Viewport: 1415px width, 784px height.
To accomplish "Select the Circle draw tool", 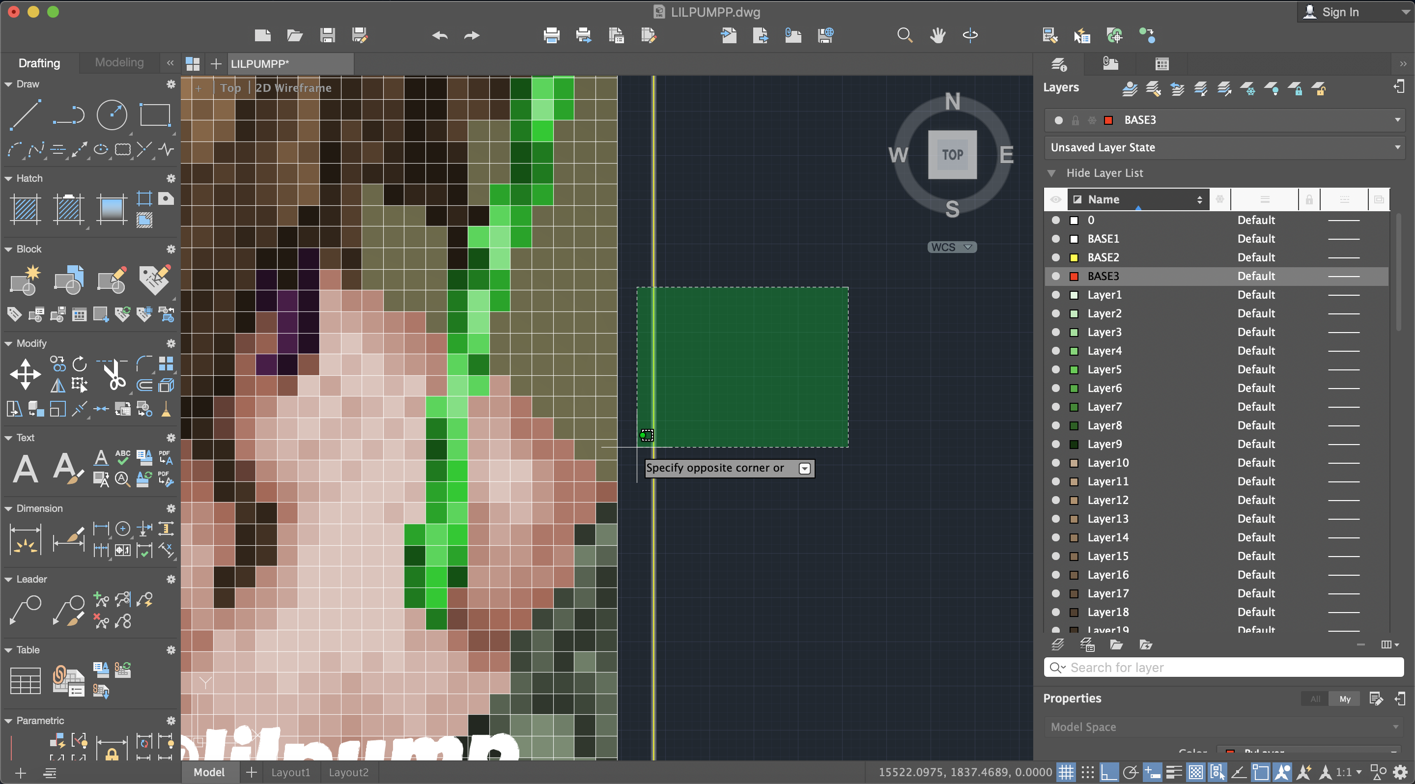I will point(112,115).
